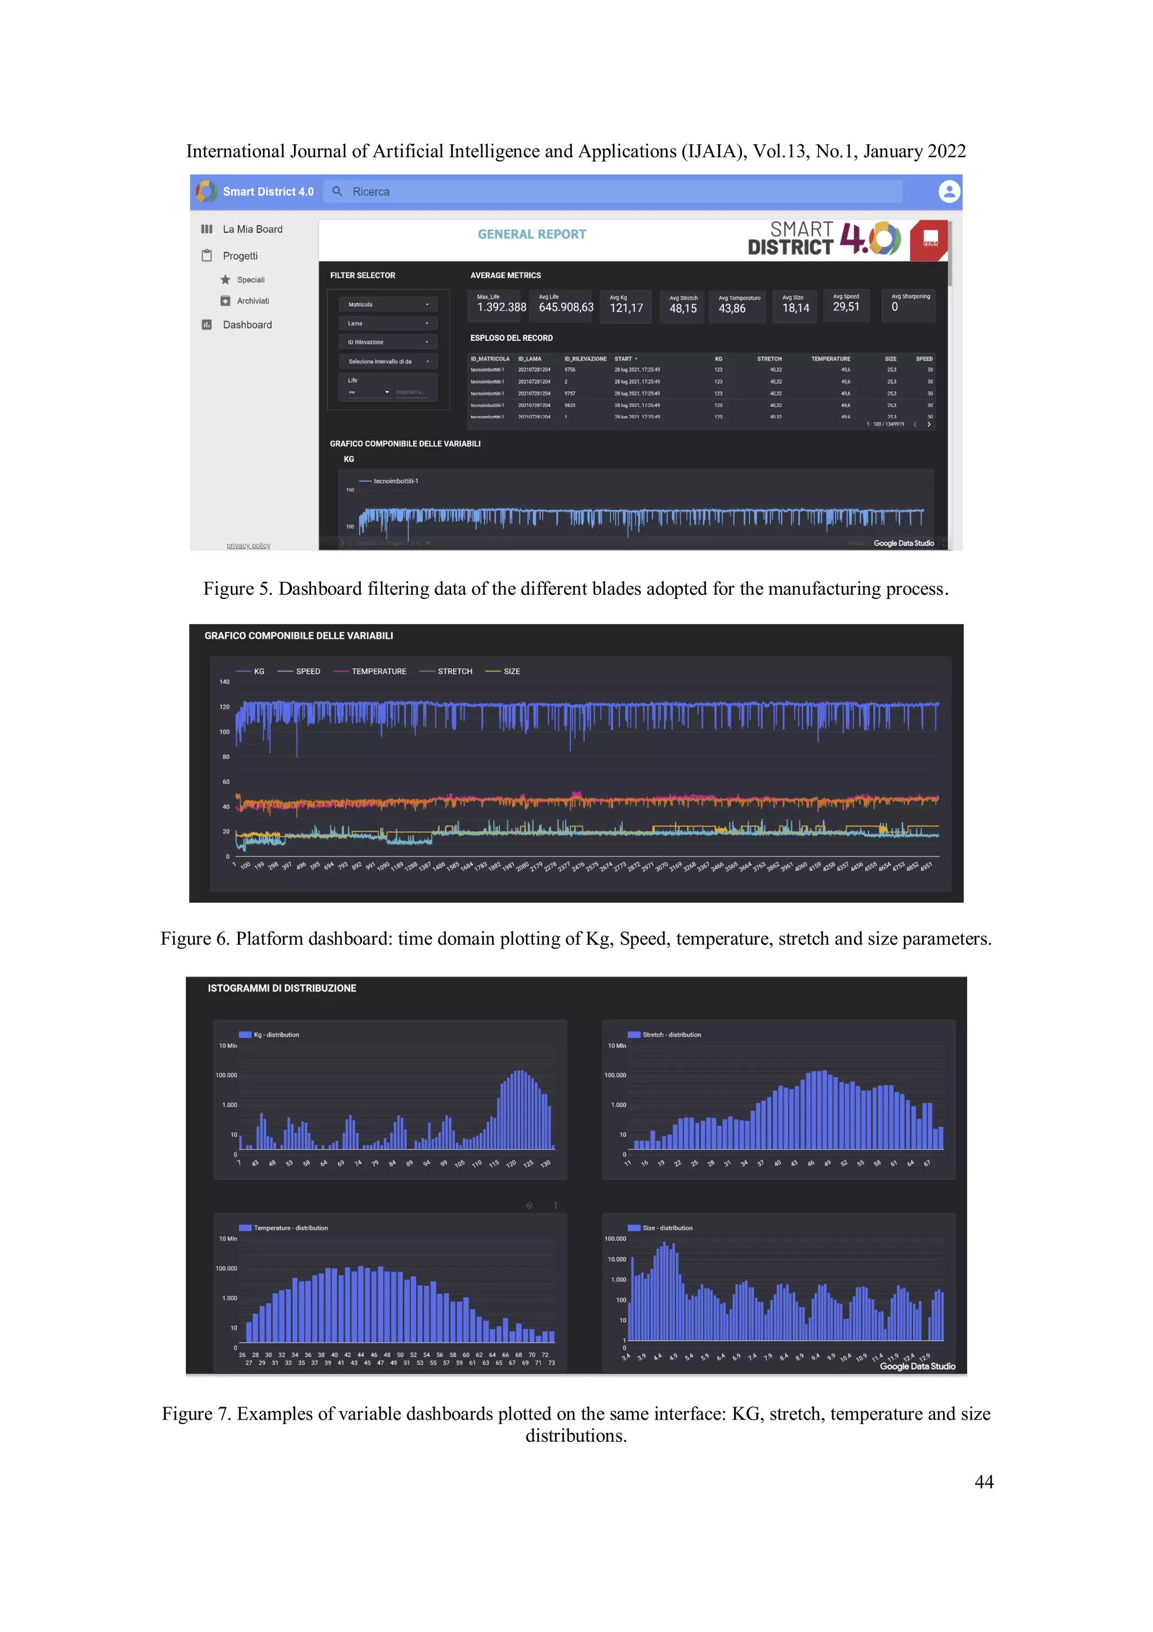Click the record count 1 - 100 / 1349919
This screenshot has width=1153, height=1632.
(885, 424)
